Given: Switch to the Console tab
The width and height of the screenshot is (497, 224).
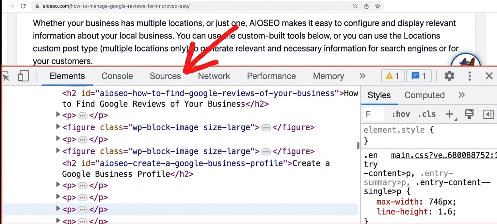Looking at the screenshot, I should pyautogui.click(x=117, y=76).
